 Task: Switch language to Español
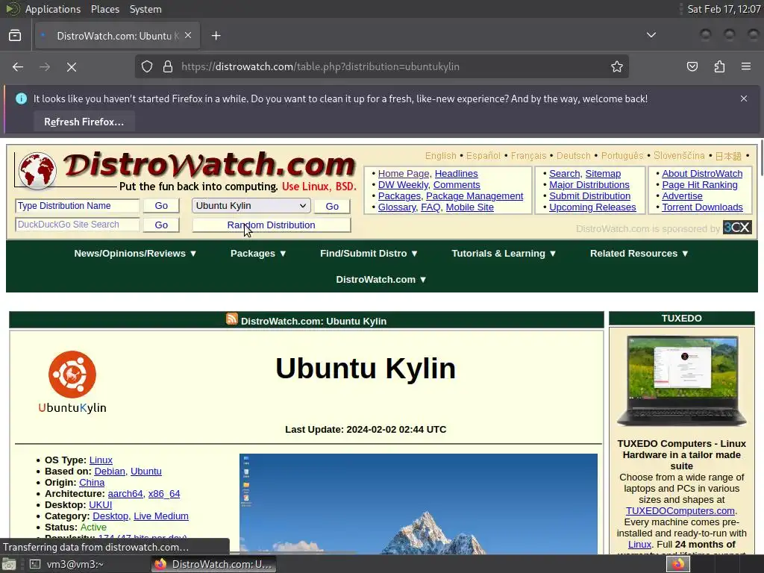pos(483,155)
